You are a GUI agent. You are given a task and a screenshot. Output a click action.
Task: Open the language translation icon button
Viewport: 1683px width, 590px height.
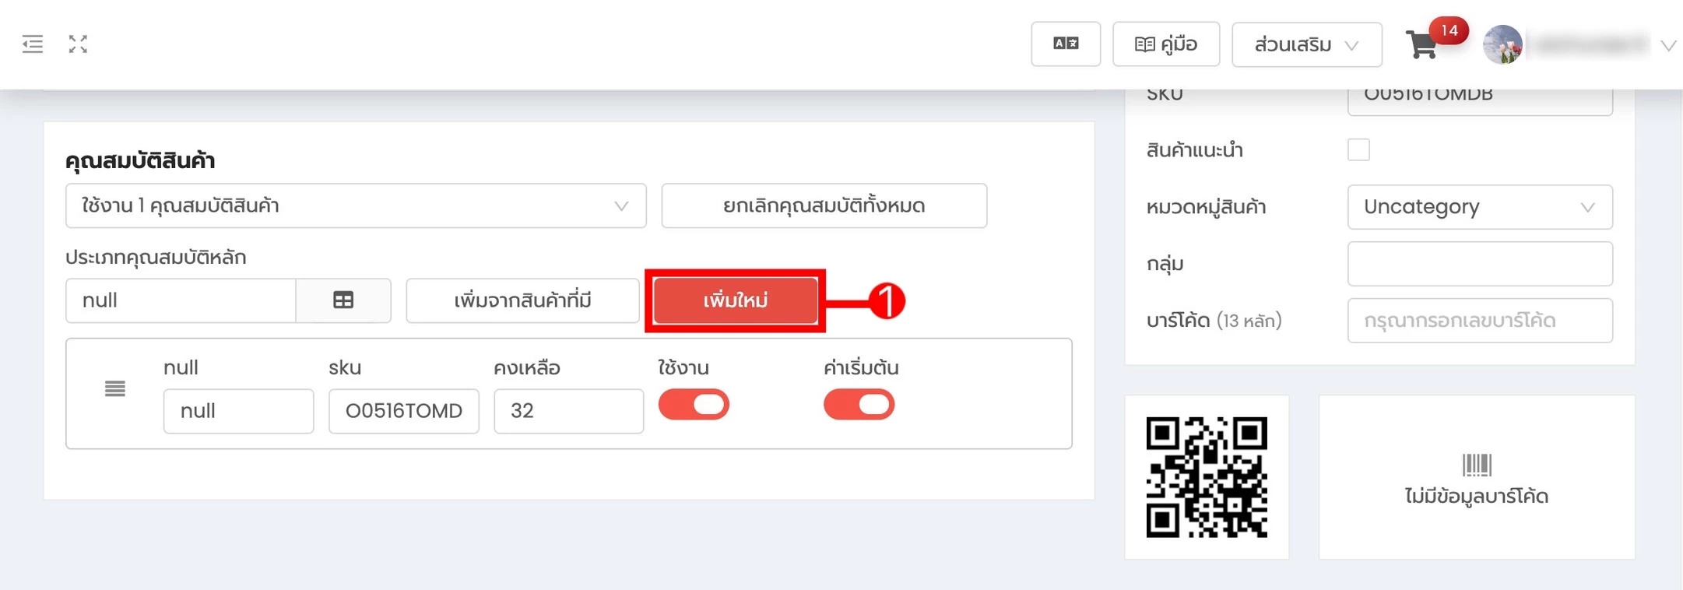pyautogui.click(x=1066, y=44)
